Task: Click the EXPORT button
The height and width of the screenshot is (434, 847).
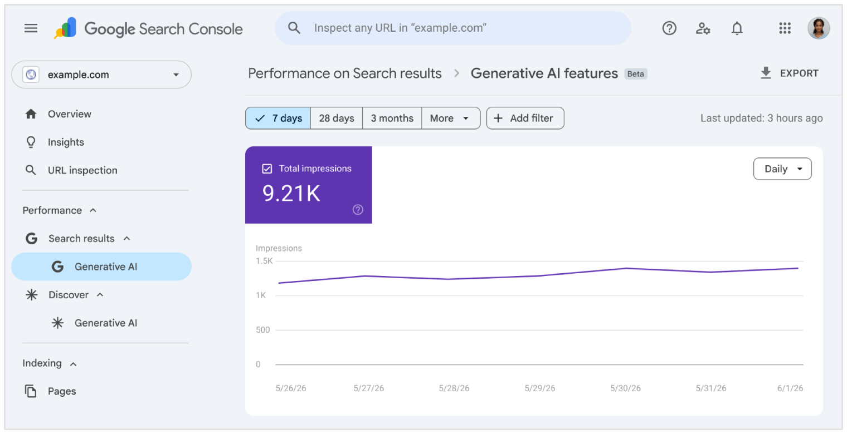Action: 790,73
